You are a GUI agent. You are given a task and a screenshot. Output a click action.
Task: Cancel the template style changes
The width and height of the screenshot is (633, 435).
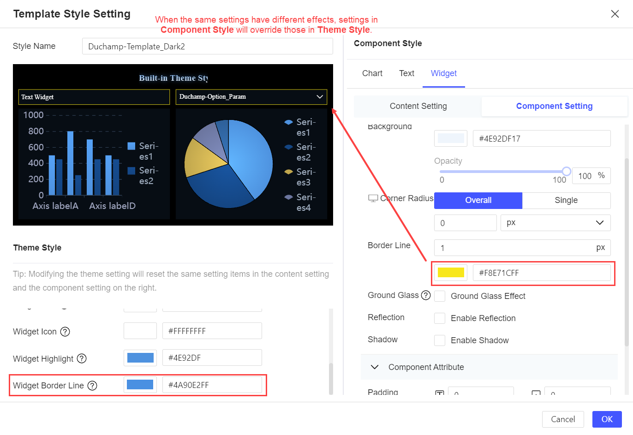click(x=563, y=419)
